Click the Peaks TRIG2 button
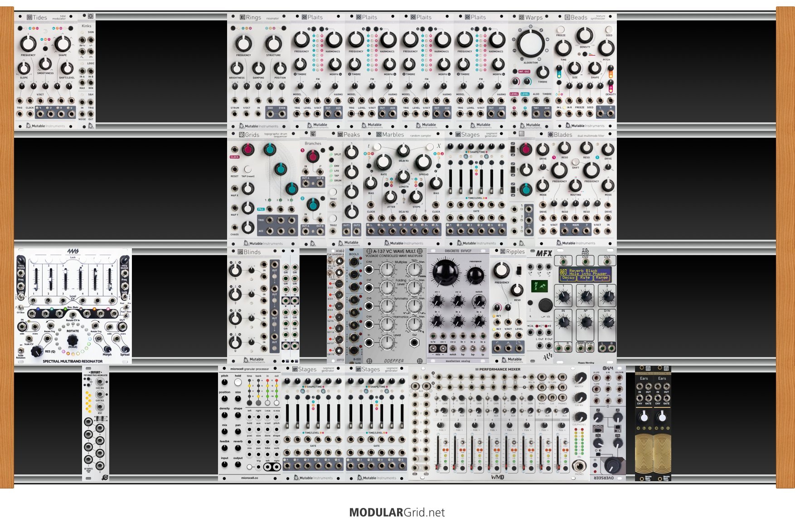This screenshot has height=522, width=795. pyautogui.click(x=333, y=218)
